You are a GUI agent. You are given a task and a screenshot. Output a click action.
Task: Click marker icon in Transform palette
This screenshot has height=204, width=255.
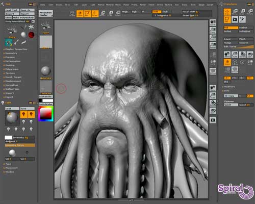(242, 19)
